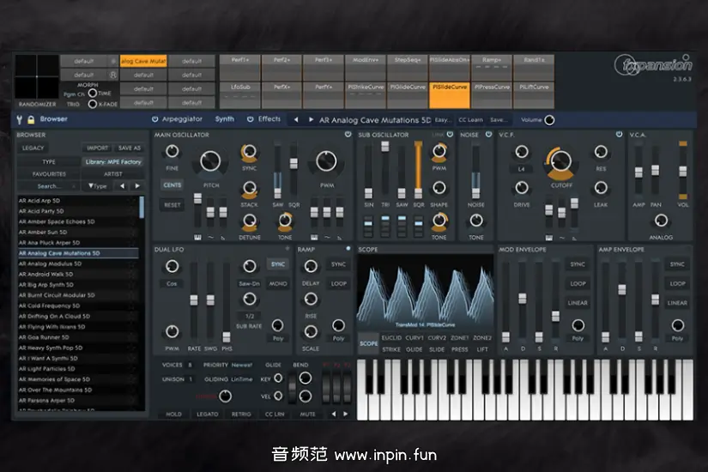Click the Morph TIME knob
The height and width of the screenshot is (472, 708).
point(92,93)
